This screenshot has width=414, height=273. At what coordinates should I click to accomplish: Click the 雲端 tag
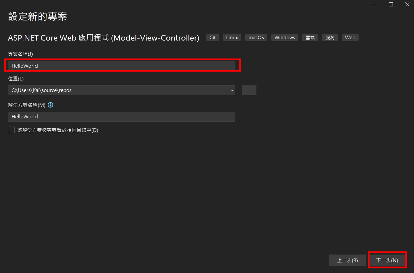[310, 38]
